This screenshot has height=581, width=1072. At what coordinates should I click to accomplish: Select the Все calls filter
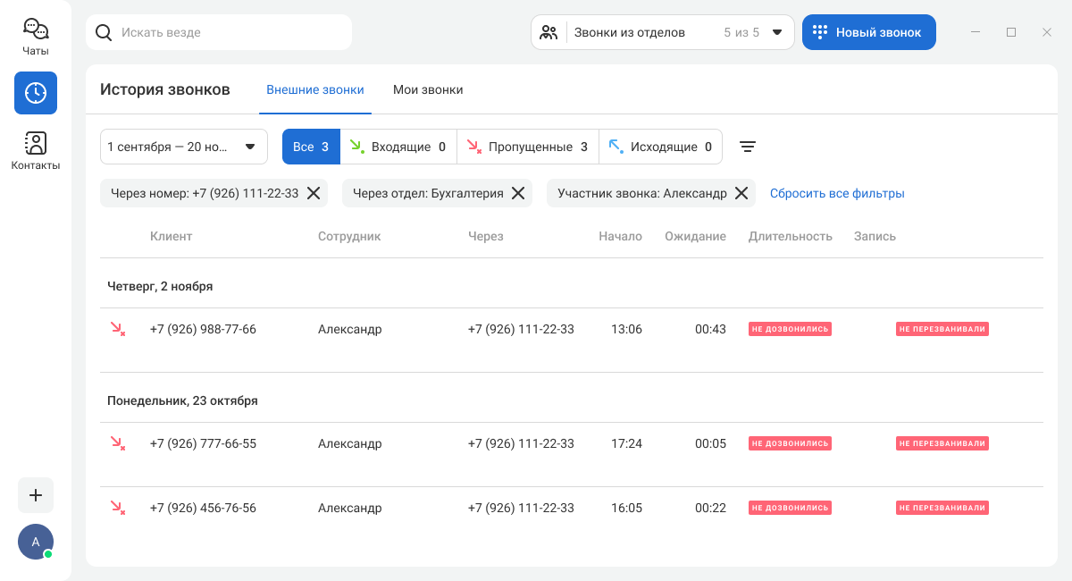coord(311,147)
